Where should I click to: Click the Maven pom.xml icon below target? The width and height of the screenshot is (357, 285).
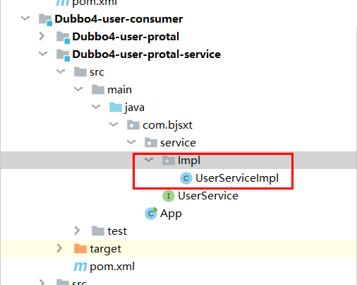pos(80,267)
